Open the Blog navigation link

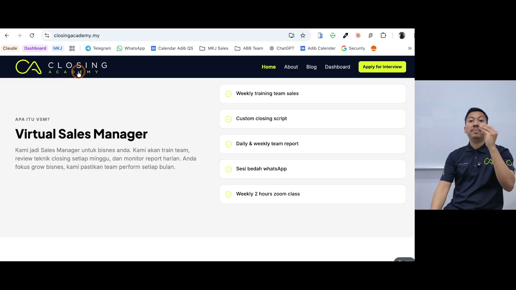tap(311, 67)
